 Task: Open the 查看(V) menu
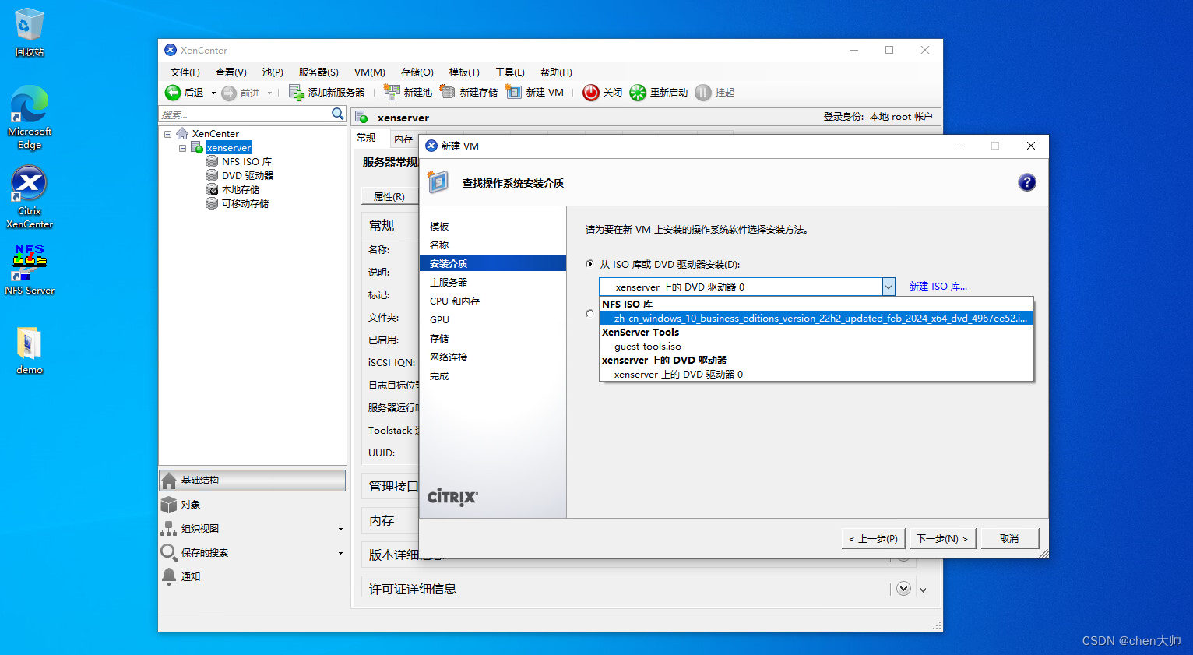231,72
